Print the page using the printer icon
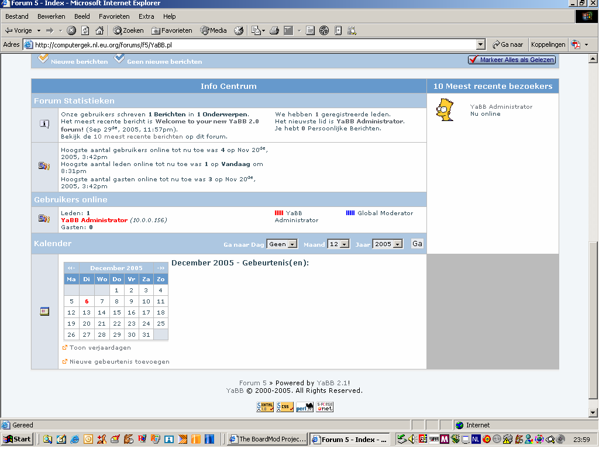This screenshot has width=599, height=449. (x=274, y=30)
